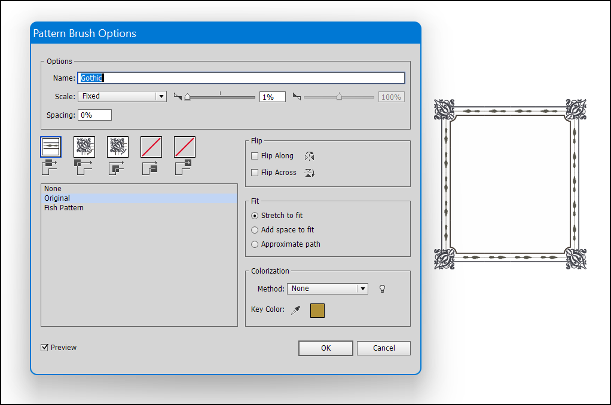611x405 pixels.
Task: Choose Fish Pattern from the list
Action: coord(64,208)
